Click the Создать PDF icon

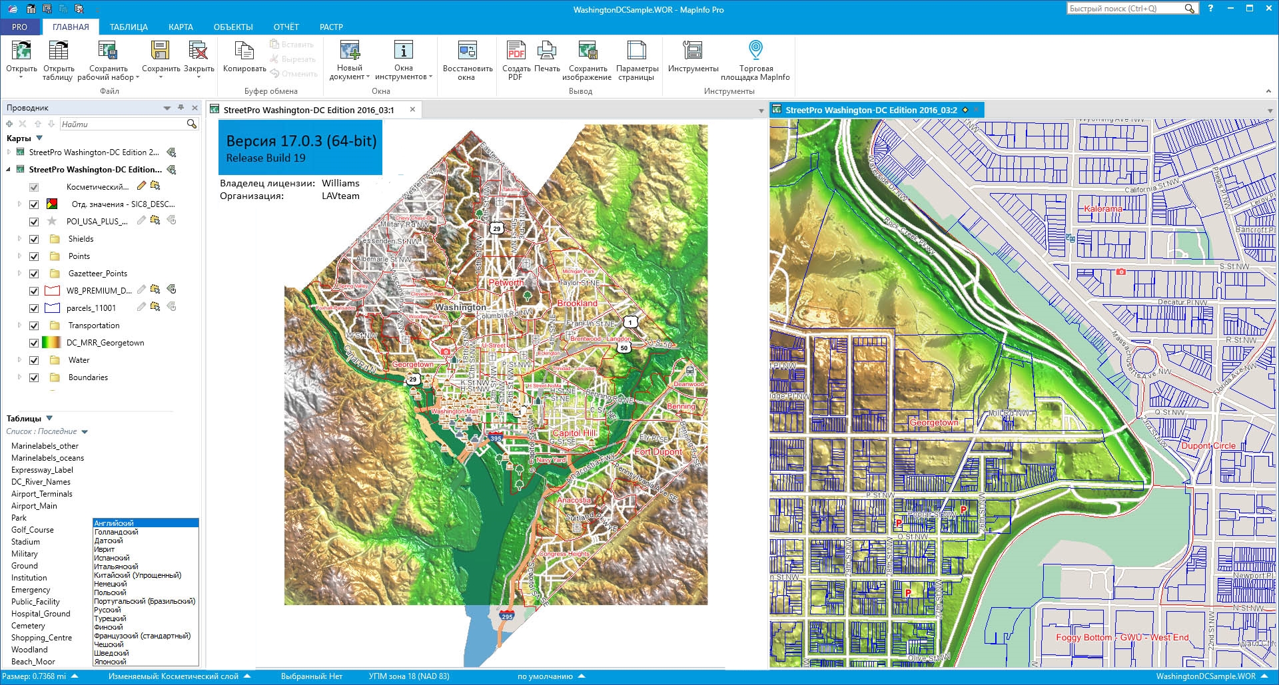[x=516, y=51]
